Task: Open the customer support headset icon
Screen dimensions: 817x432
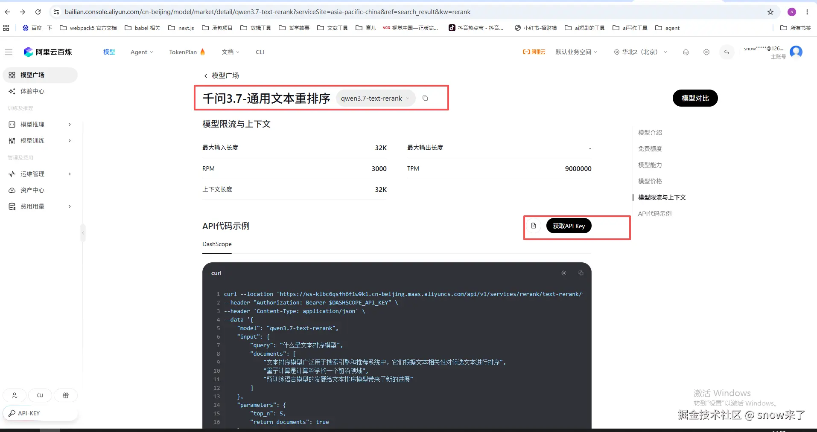Action: click(x=686, y=52)
